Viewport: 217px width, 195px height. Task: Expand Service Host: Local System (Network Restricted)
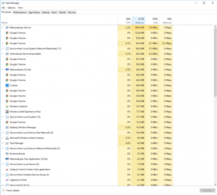[x=3, y=49]
